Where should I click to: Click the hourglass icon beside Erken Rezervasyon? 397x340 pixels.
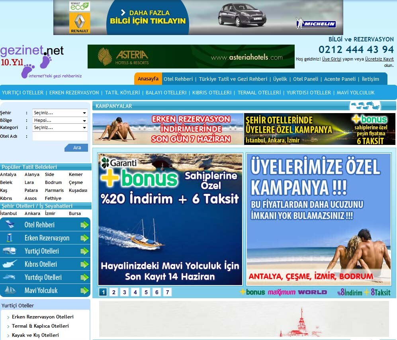point(9,238)
